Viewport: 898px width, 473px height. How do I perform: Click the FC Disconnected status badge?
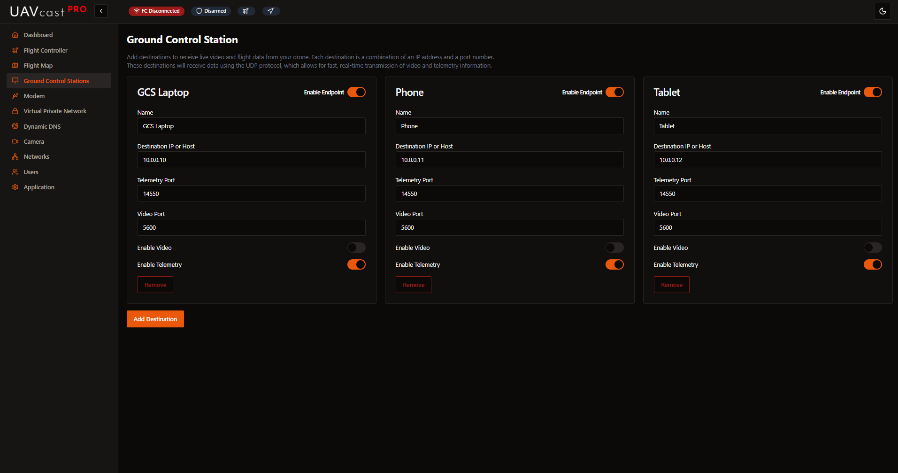[156, 11]
